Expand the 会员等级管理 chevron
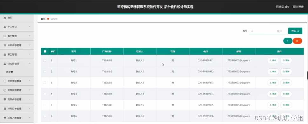The width and height of the screenshot is (308, 124). pyautogui.click(x=30, y=81)
